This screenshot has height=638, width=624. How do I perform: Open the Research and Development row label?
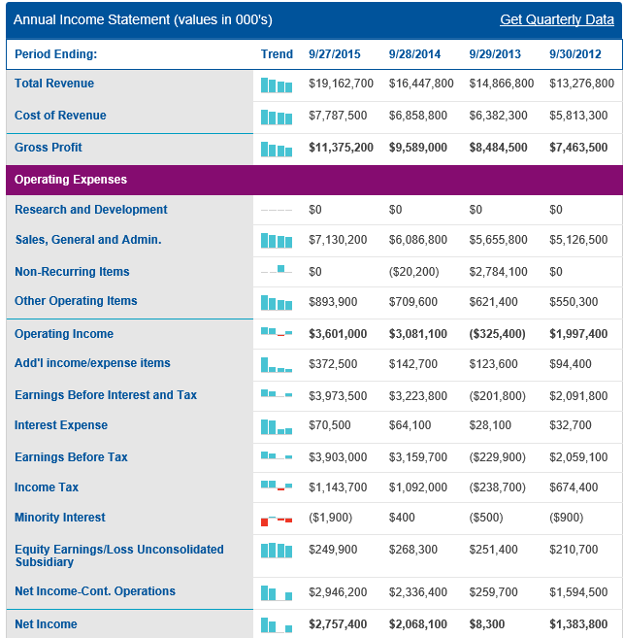click(90, 210)
